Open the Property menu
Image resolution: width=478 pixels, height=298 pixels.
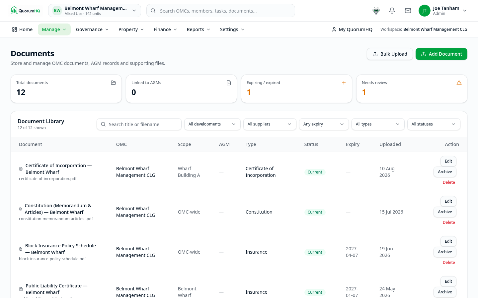tap(131, 29)
